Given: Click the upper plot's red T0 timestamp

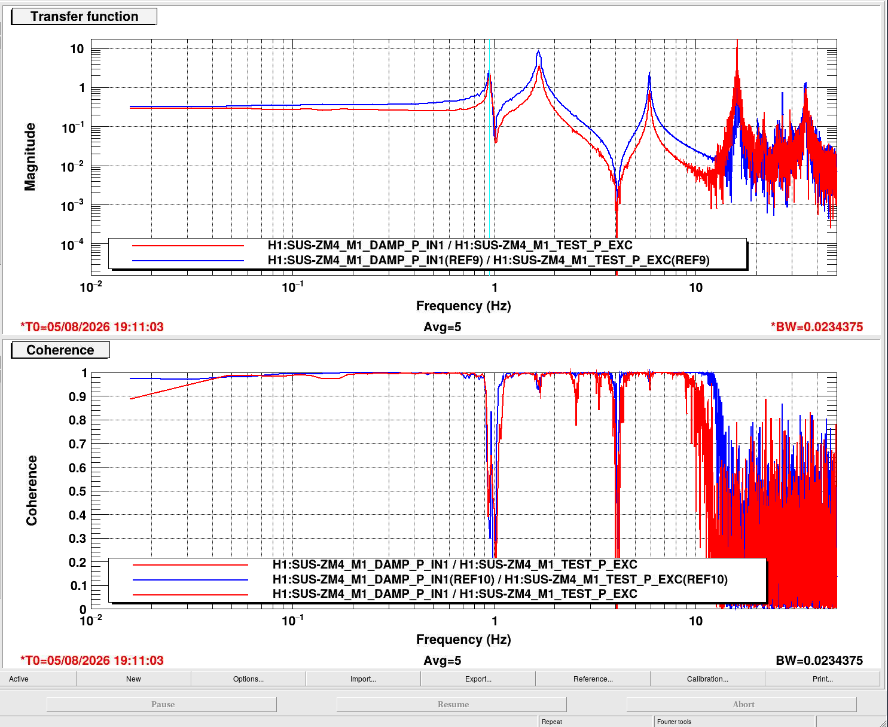Looking at the screenshot, I should pos(92,326).
